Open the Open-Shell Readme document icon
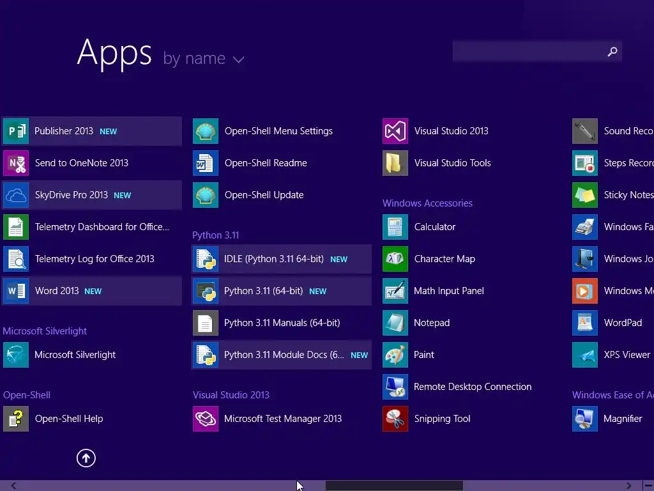Image resolution: width=654 pixels, height=491 pixels. click(206, 163)
